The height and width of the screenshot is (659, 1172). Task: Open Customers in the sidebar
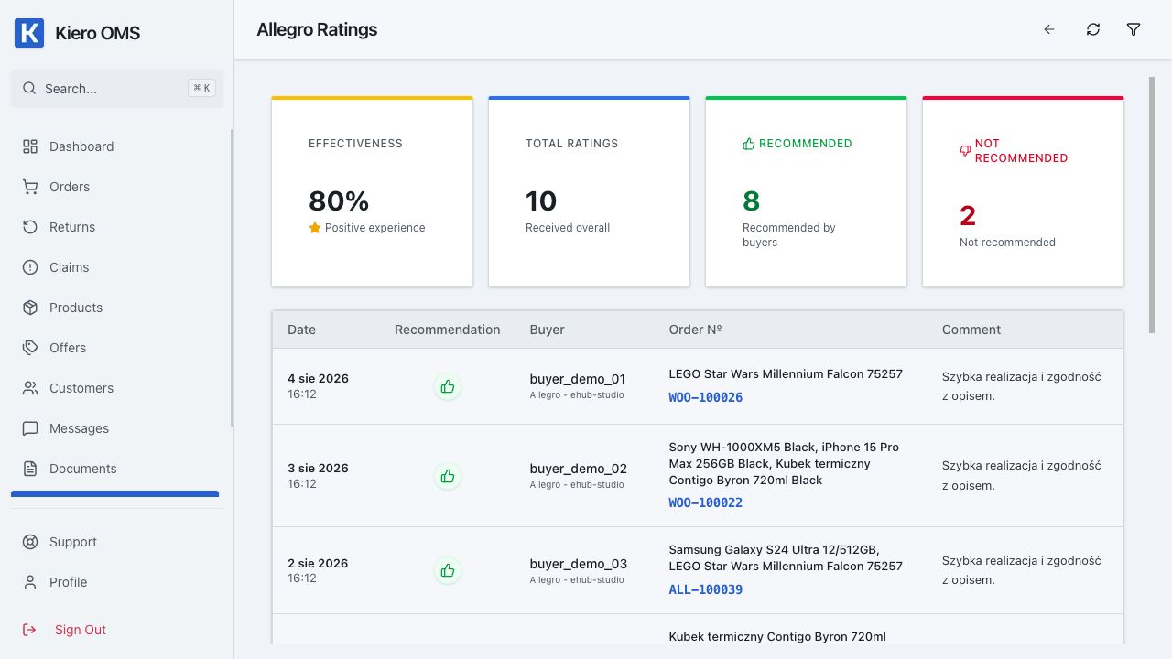pos(115,388)
